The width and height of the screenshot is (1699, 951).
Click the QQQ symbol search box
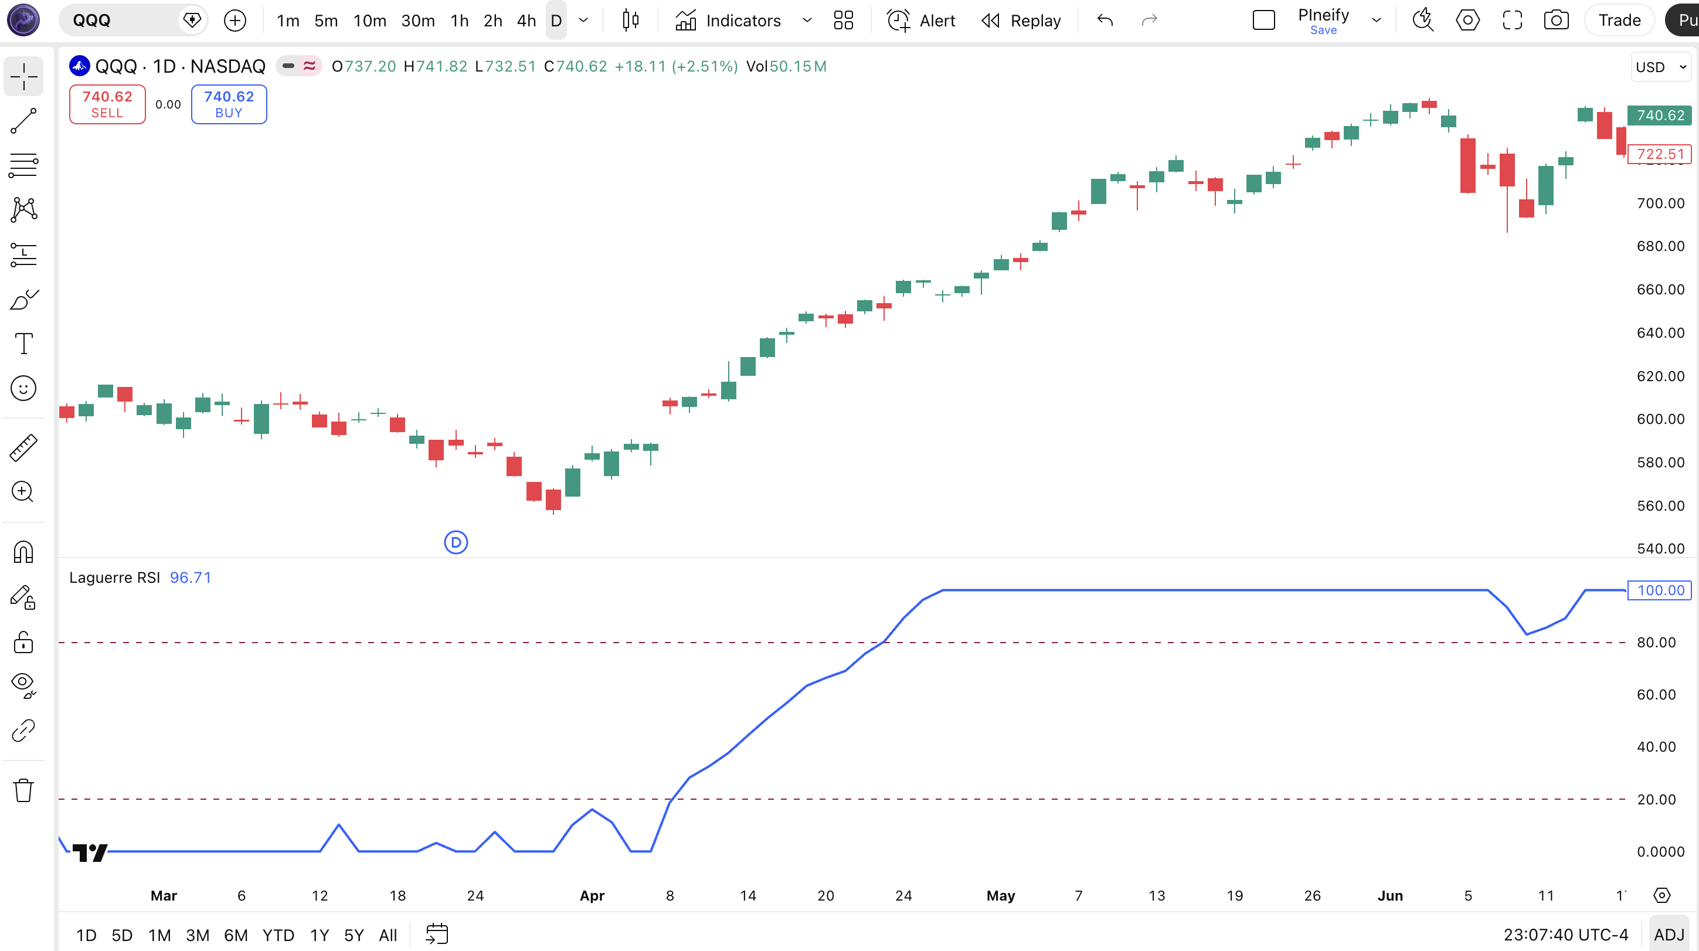point(133,21)
